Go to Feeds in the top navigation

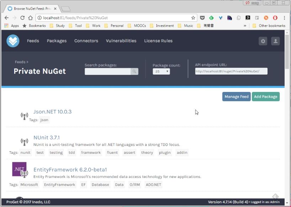point(33,41)
